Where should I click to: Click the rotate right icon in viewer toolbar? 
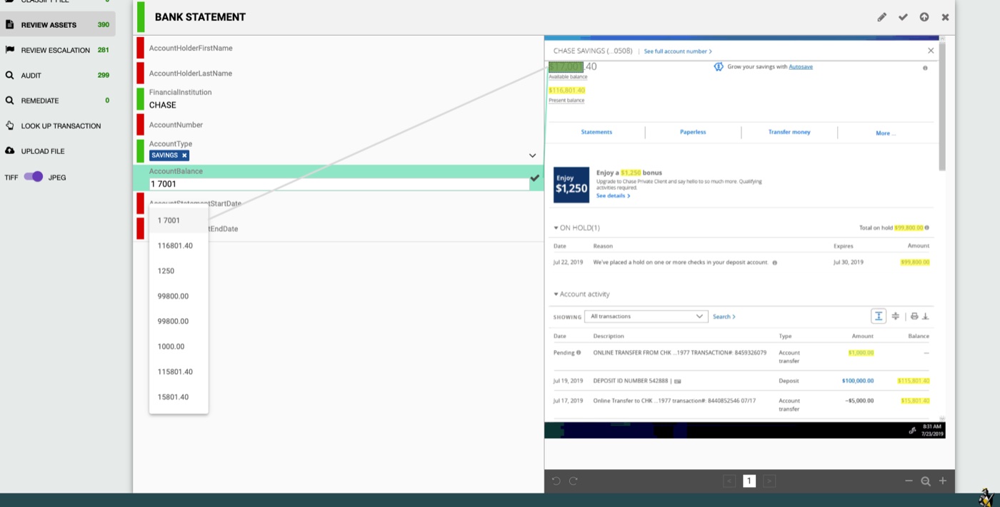(573, 481)
